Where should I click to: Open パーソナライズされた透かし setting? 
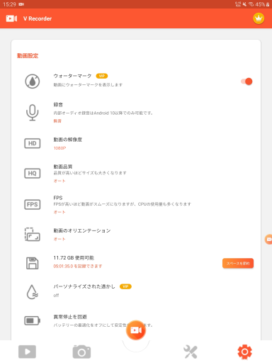pyautogui.click(x=136, y=291)
